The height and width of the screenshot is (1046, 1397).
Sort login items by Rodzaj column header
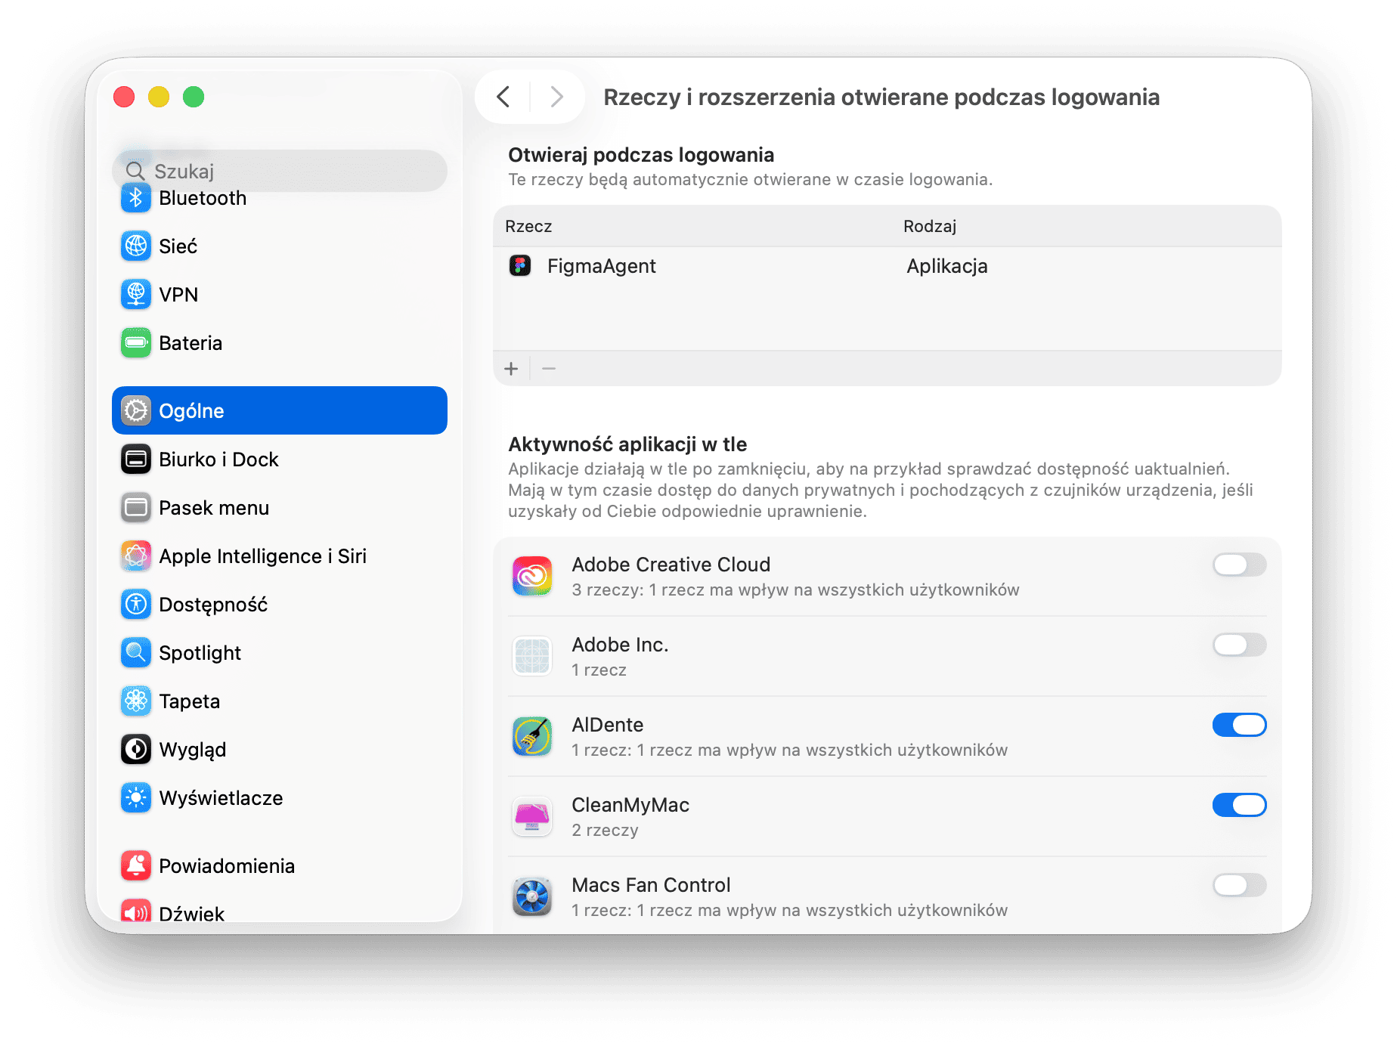(930, 226)
